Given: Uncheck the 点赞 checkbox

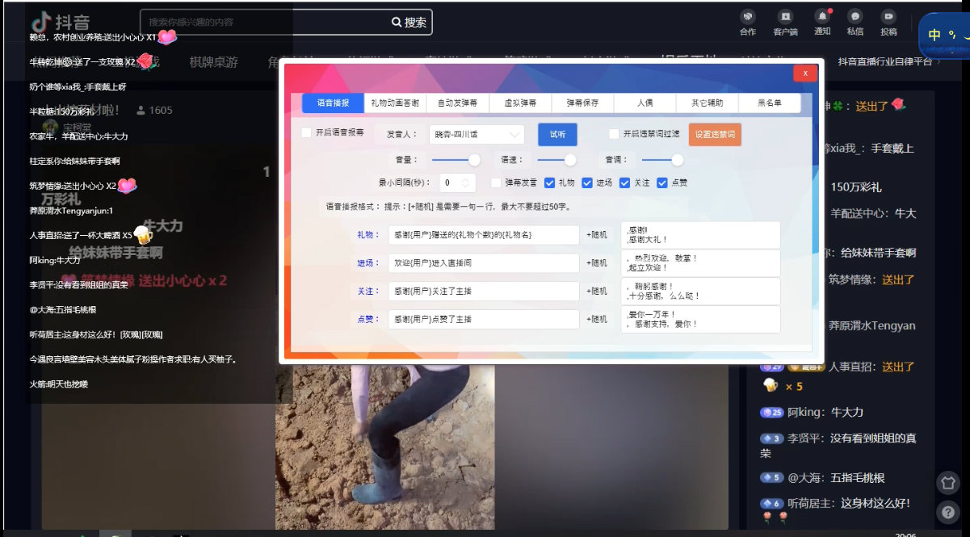Looking at the screenshot, I should [661, 182].
